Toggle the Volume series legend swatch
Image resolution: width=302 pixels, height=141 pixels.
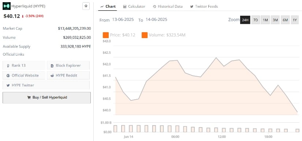145,35
